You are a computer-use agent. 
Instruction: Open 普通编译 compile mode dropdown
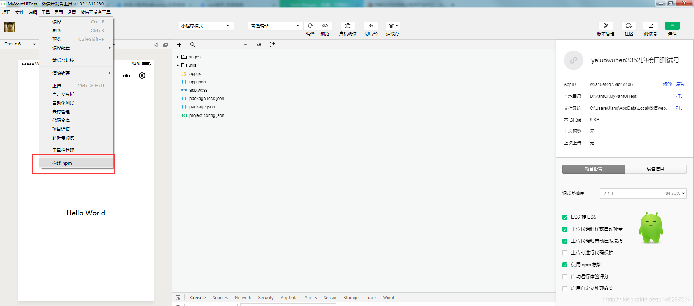pyautogui.click(x=275, y=26)
